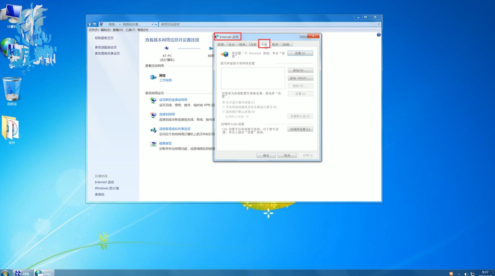Click the homegroup icon beside 选择家庭组和共享选项
The image size is (495, 276).
pos(153,130)
